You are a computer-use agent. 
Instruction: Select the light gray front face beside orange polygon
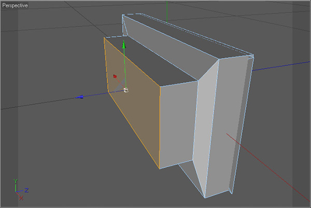coord(177,124)
